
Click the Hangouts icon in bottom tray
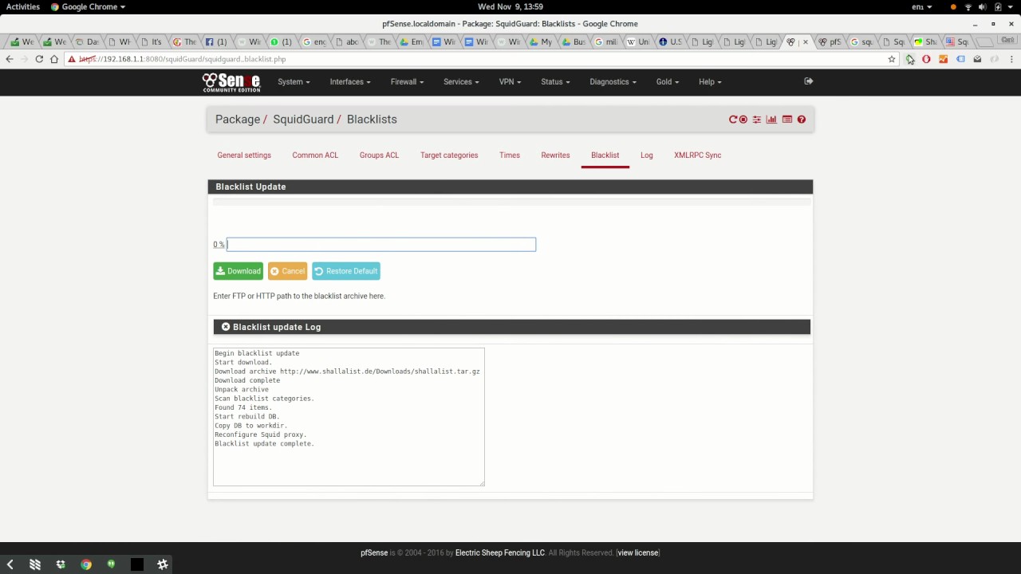(x=111, y=564)
